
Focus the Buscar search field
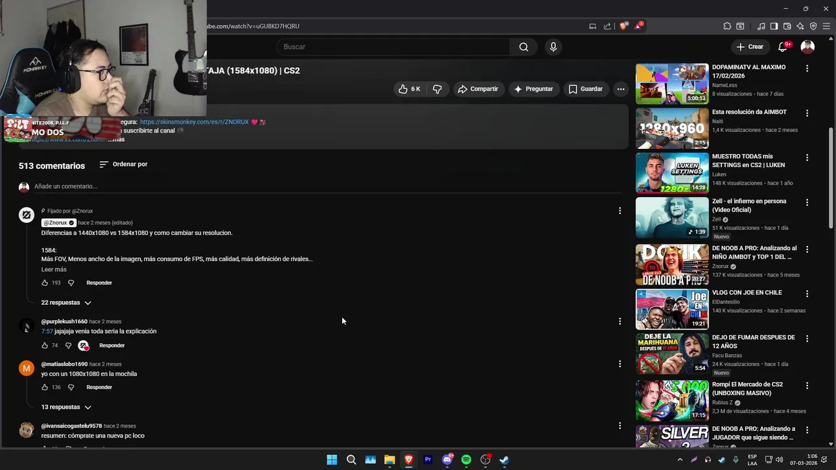pyautogui.click(x=394, y=47)
